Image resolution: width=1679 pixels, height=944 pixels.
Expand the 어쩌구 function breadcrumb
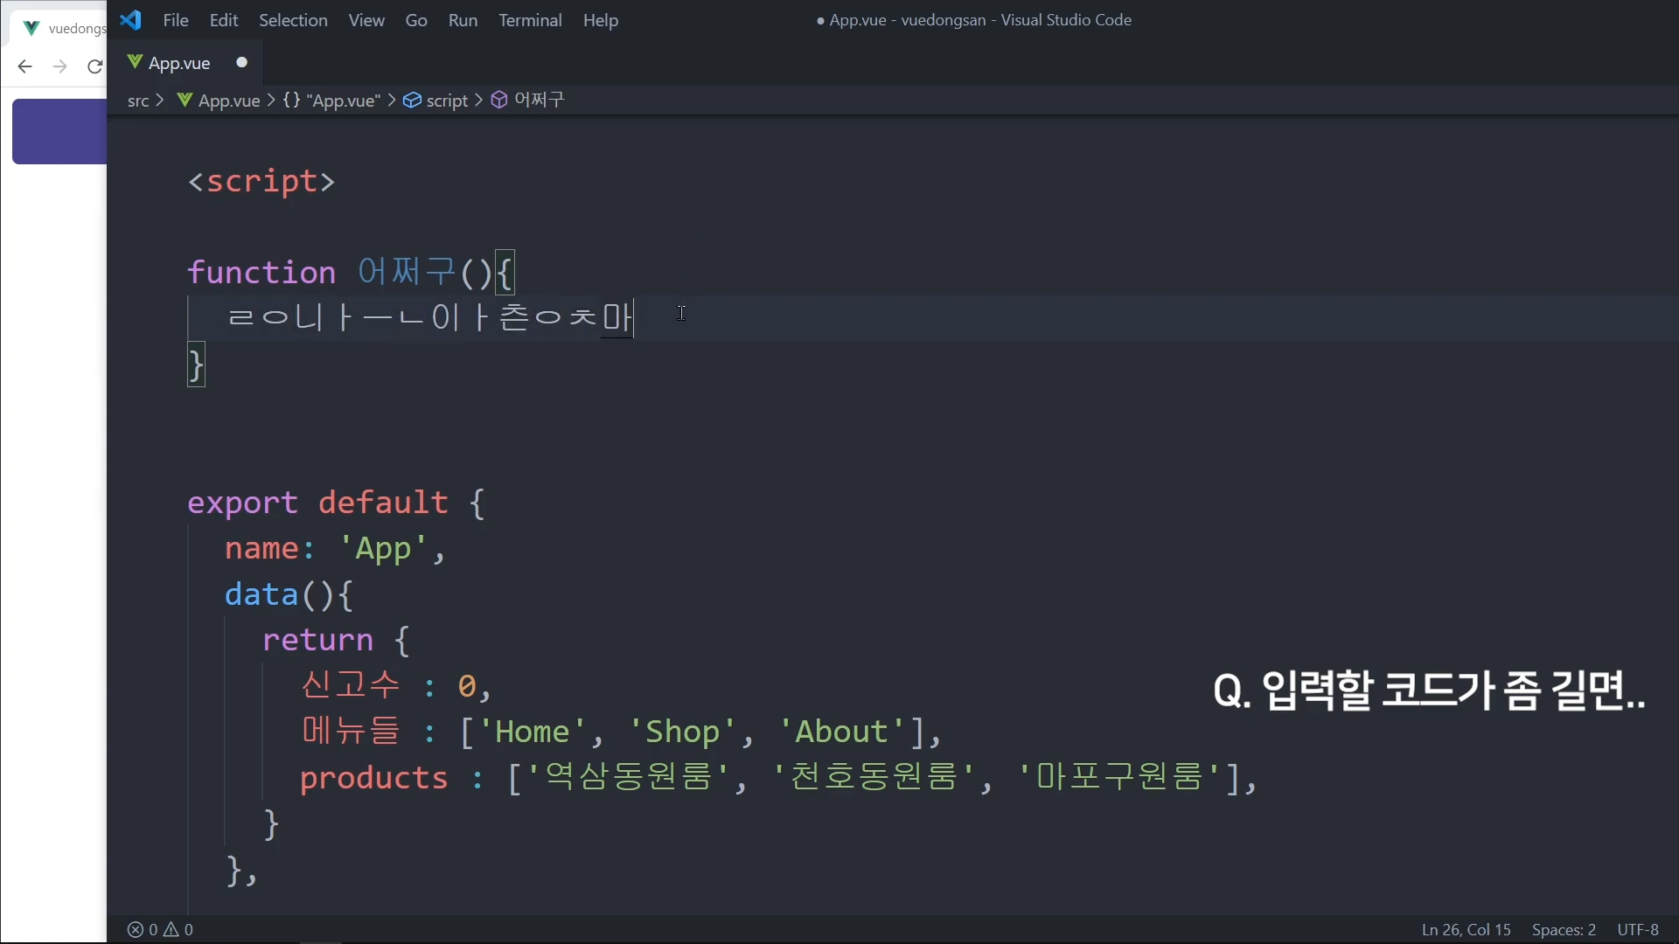tap(539, 101)
